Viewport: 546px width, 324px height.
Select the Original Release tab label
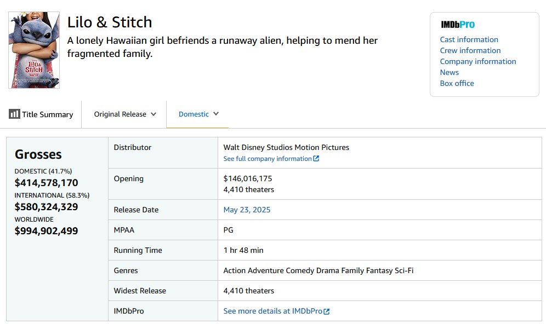click(x=120, y=114)
